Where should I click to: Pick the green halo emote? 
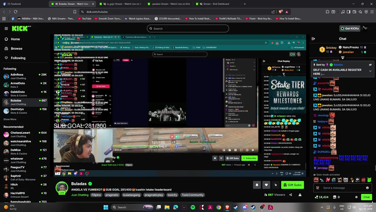pyautogui.click(x=369, y=180)
